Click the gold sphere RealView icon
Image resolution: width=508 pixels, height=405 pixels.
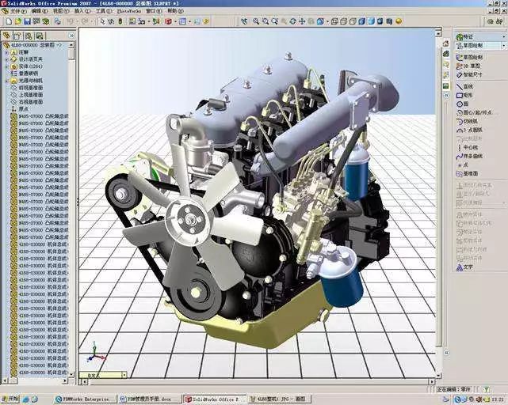tap(399, 21)
